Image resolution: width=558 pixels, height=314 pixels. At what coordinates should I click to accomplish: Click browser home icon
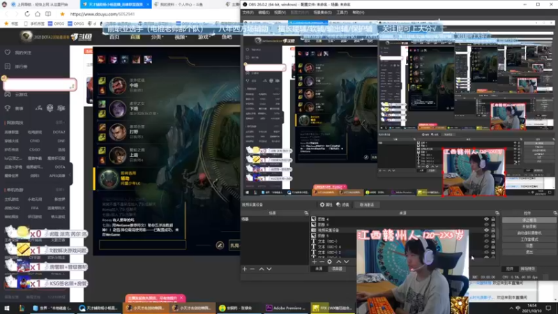tap(38, 14)
